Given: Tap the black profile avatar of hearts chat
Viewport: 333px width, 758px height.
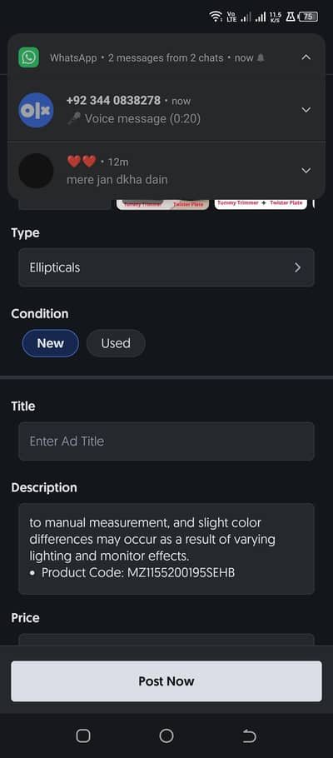Looking at the screenshot, I should (x=36, y=171).
